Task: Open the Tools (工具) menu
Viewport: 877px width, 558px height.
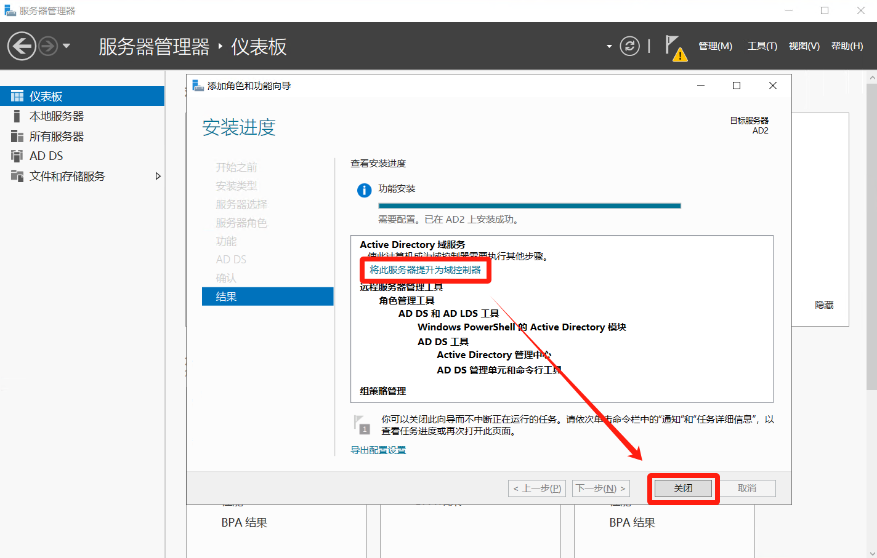Action: [762, 46]
